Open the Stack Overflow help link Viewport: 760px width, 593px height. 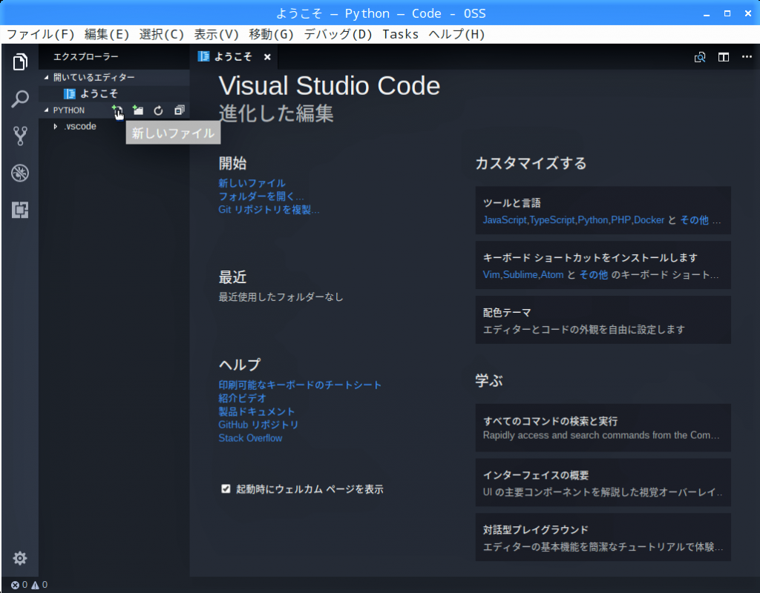point(250,438)
